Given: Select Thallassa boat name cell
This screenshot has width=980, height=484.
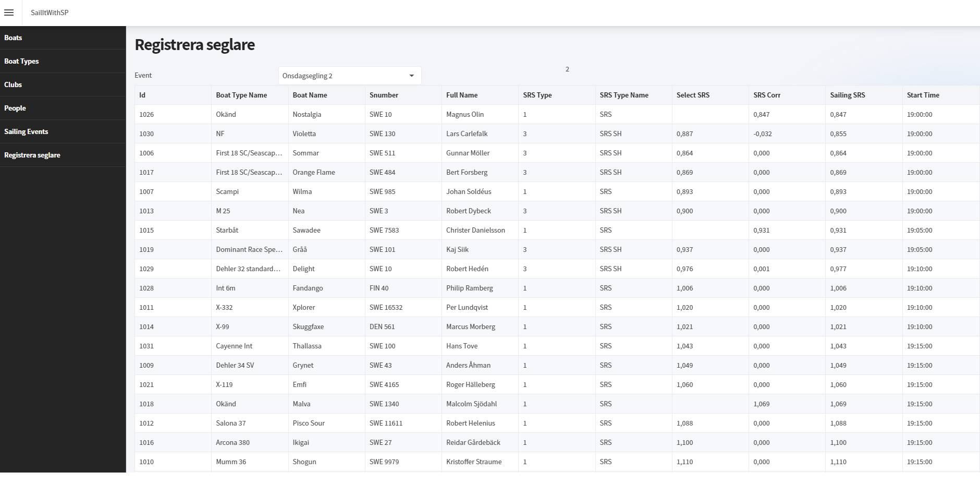Looking at the screenshot, I should (x=326, y=346).
